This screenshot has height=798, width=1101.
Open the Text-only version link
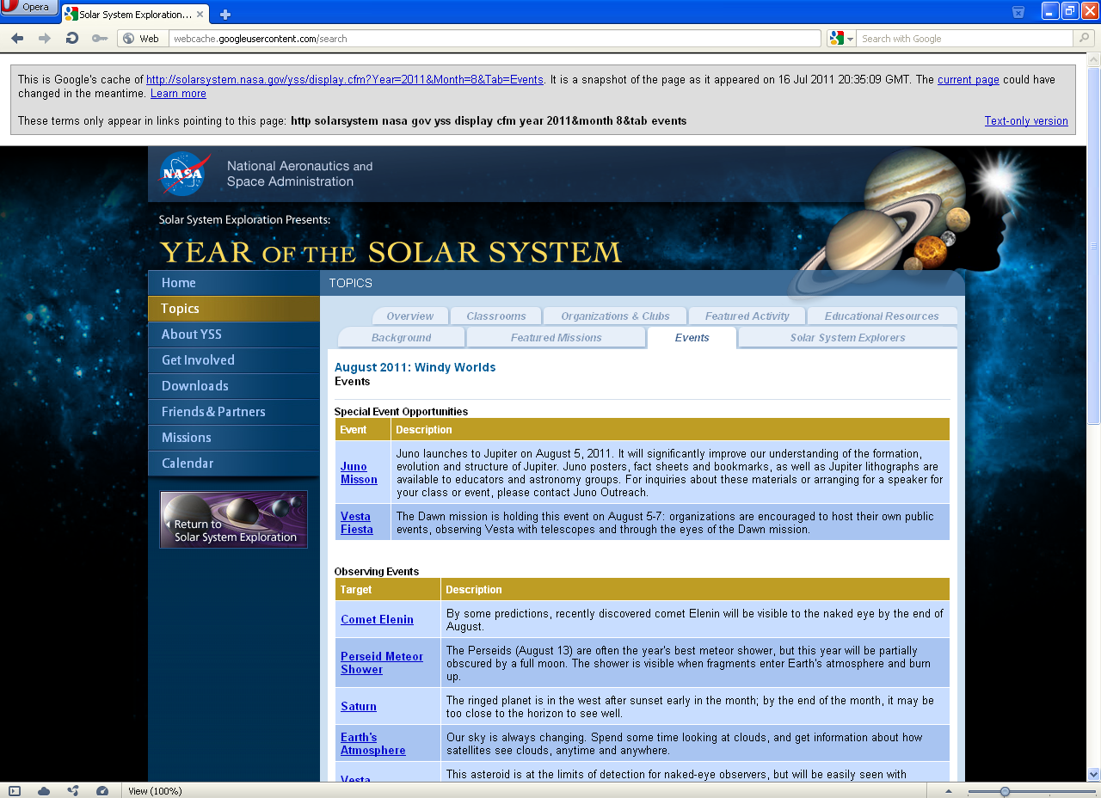(x=1026, y=121)
